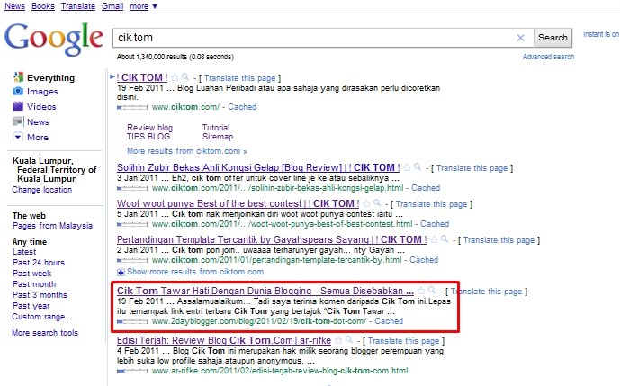Open magnifier preview for Pertandingan Template result
The width and height of the screenshot is (620, 386).
coord(445,238)
